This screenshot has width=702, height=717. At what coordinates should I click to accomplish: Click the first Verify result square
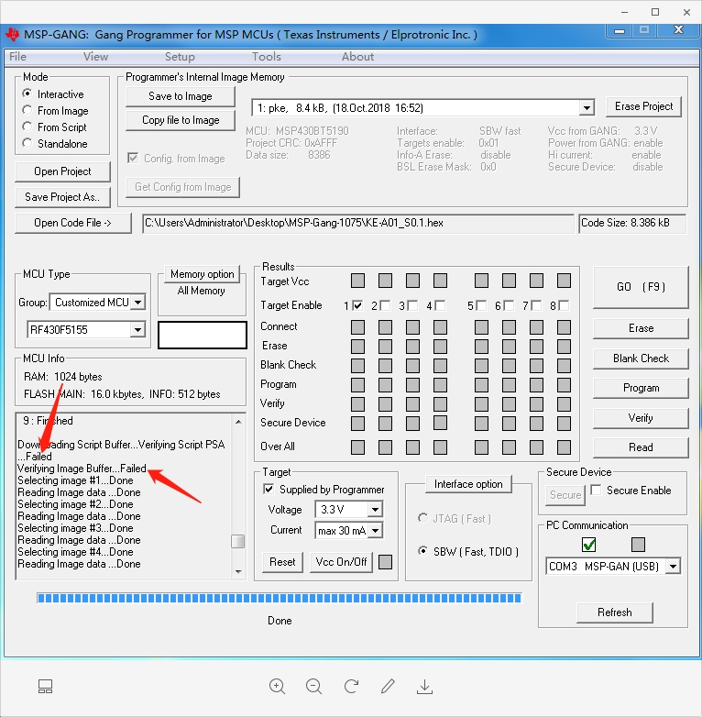coord(357,403)
